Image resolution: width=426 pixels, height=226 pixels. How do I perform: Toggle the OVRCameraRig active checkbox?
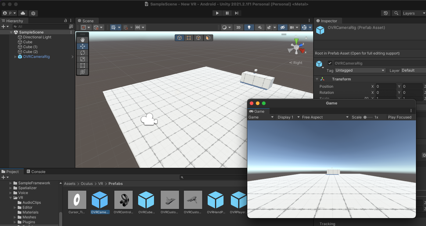coord(330,63)
